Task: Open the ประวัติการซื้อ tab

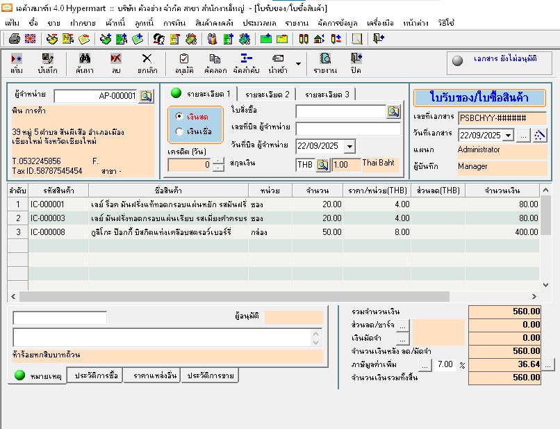Action: (96, 375)
